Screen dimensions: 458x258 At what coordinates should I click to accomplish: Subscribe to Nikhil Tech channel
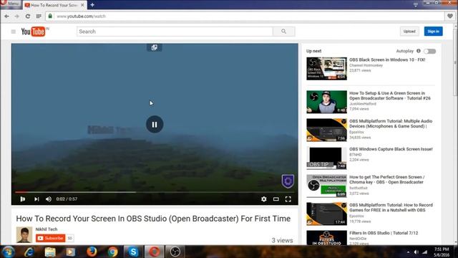tap(51, 239)
